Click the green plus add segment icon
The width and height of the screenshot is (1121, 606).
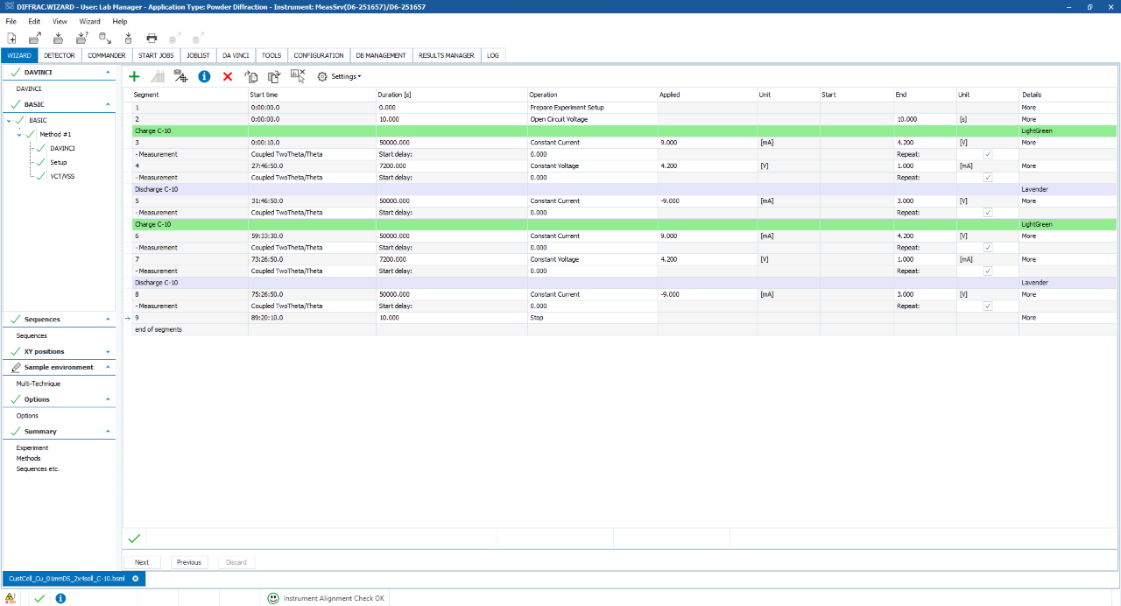(x=134, y=77)
